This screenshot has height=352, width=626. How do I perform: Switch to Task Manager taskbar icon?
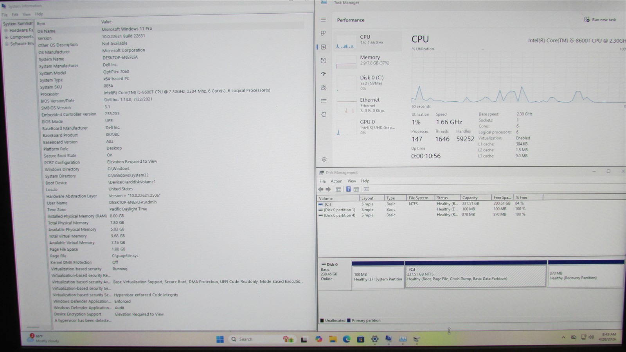[x=403, y=339]
